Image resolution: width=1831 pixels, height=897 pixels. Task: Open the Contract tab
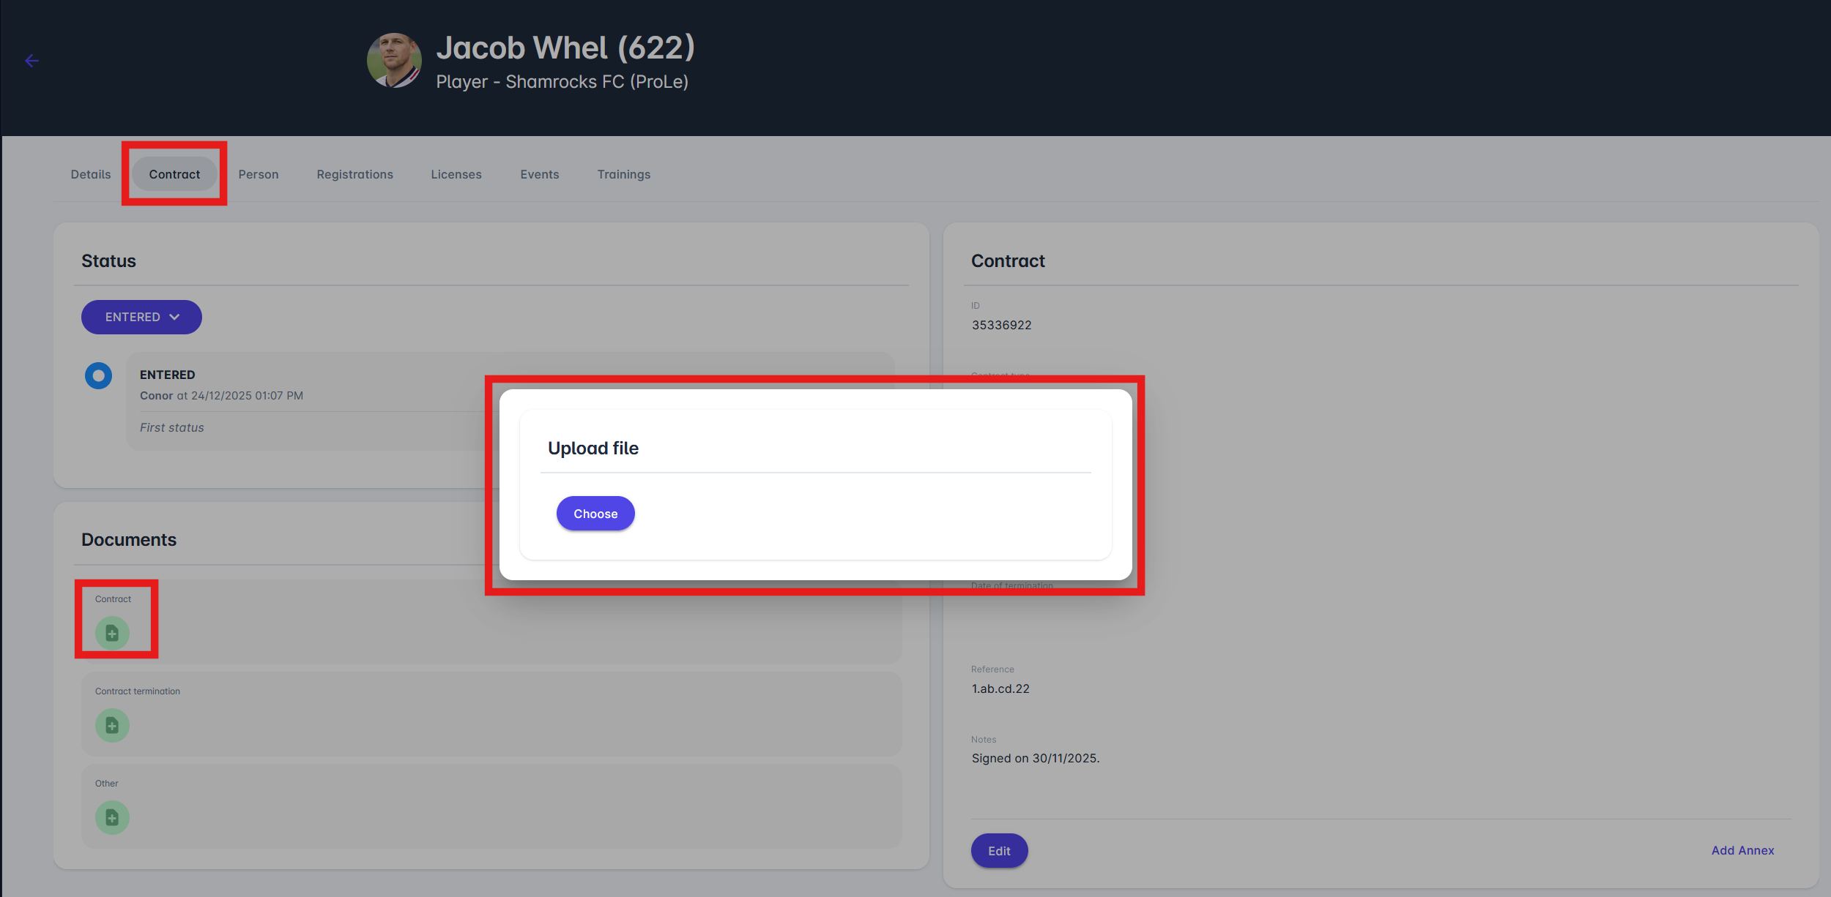[174, 174]
